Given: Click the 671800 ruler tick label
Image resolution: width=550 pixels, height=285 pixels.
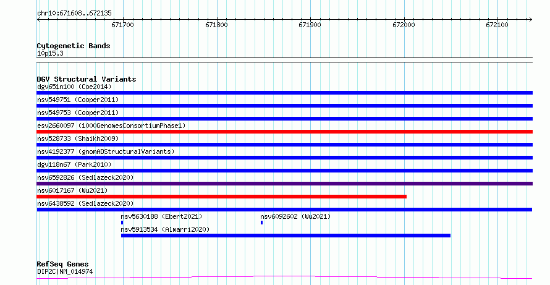Looking at the screenshot, I should [216, 25].
